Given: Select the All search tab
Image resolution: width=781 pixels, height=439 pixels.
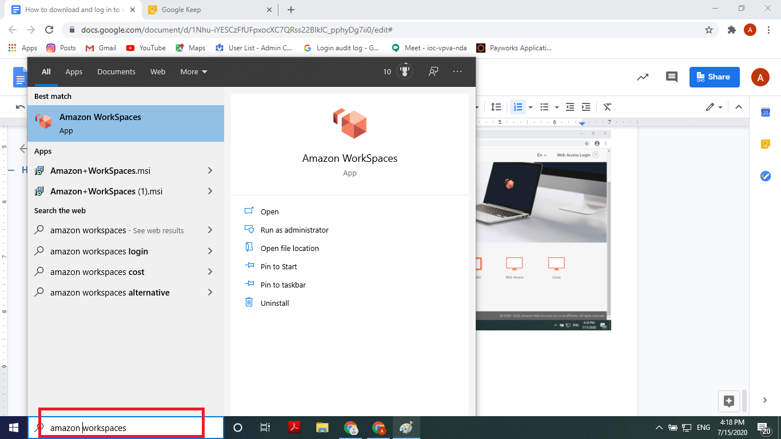Looking at the screenshot, I should [x=46, y=71].
